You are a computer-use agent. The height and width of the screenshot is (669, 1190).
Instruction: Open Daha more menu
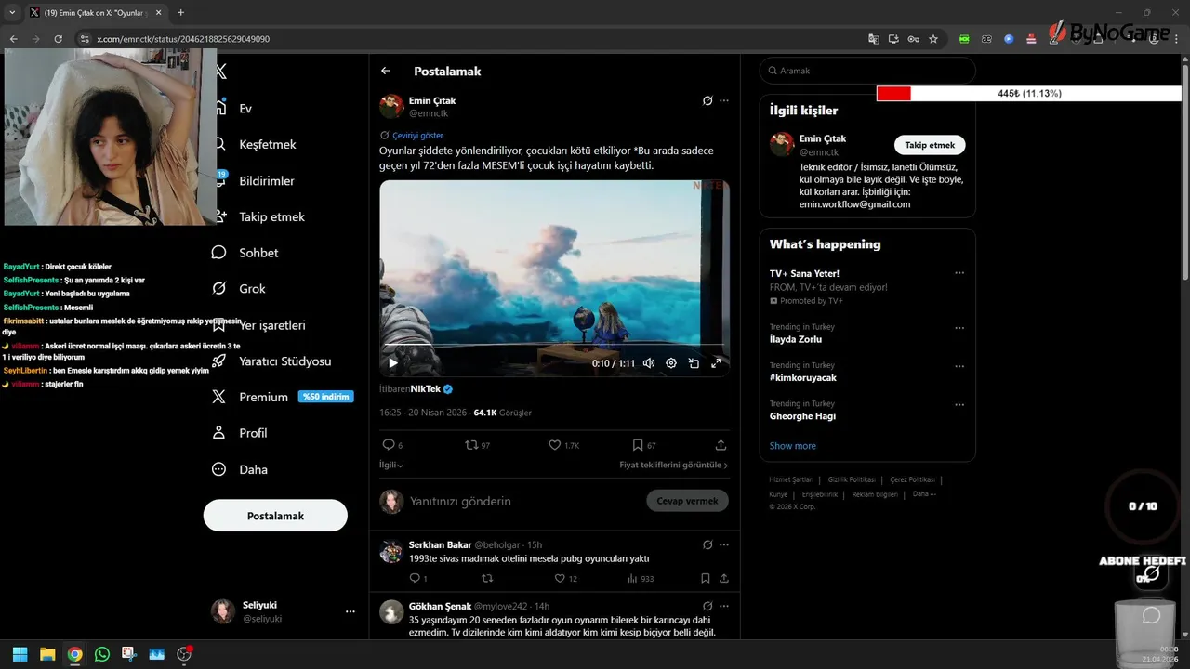tap(240, 469)
